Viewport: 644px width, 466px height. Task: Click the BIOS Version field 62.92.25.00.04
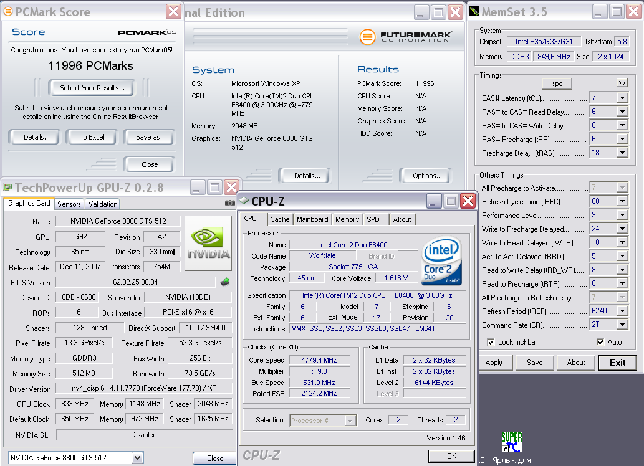[135, 282]
